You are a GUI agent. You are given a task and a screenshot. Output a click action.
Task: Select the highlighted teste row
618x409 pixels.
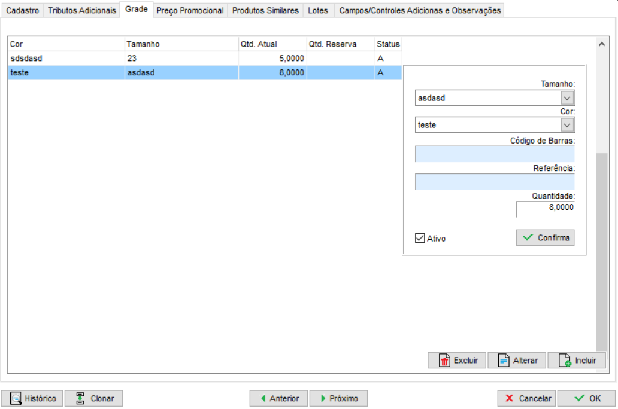point(205,72)
